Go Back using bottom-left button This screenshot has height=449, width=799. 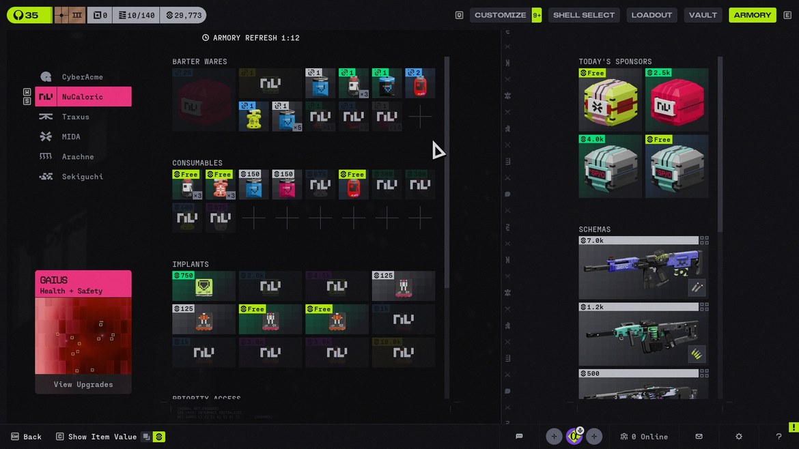tap(26, 437)
